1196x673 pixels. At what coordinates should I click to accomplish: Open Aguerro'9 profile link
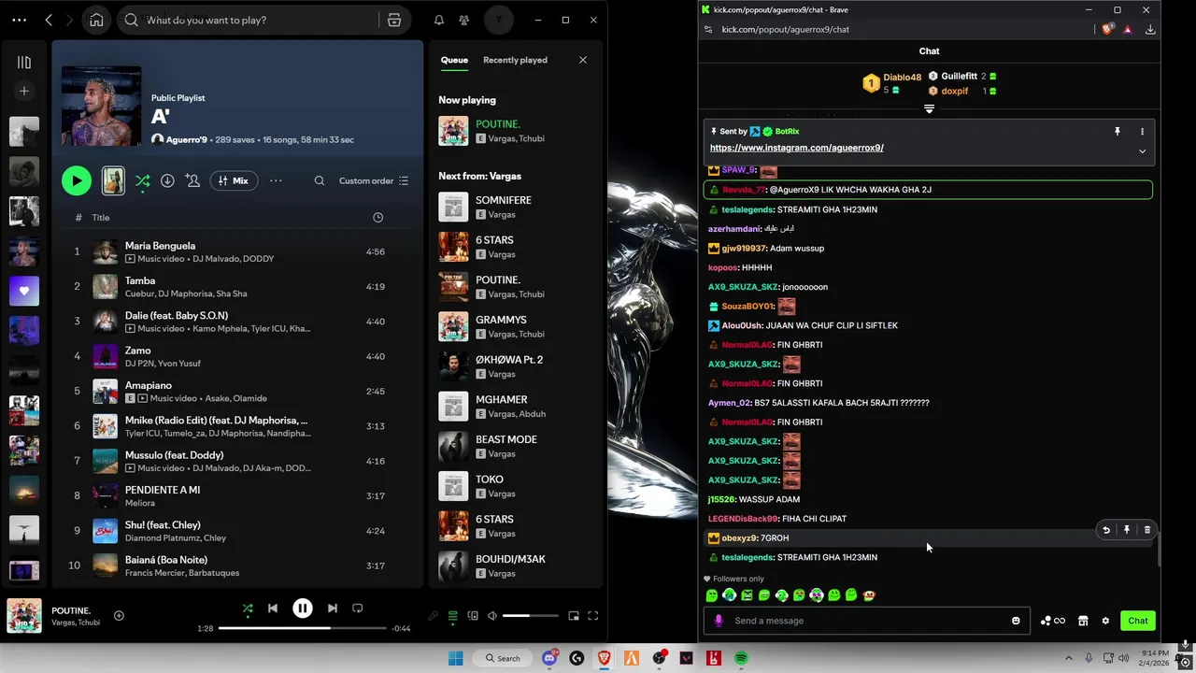pyautogui.click(x=187, y=139)
